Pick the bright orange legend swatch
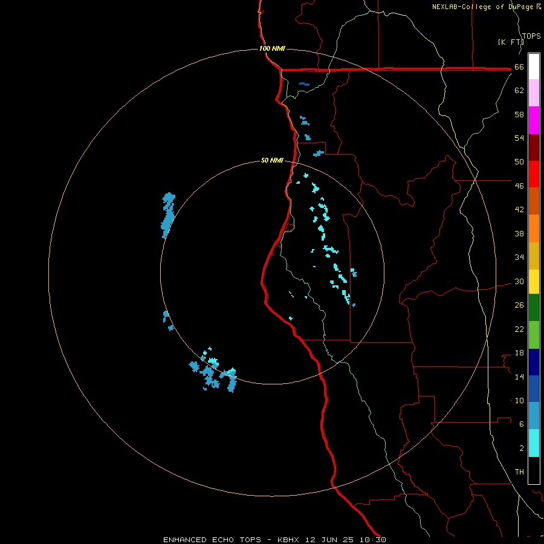 tap(534, 228)
